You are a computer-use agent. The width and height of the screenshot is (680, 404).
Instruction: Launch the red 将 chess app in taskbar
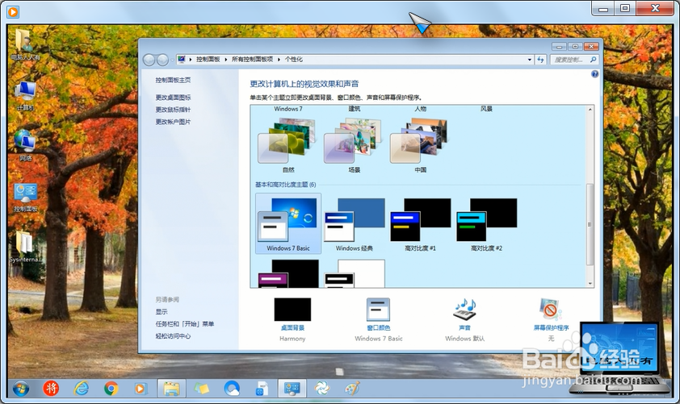[51, 389]
